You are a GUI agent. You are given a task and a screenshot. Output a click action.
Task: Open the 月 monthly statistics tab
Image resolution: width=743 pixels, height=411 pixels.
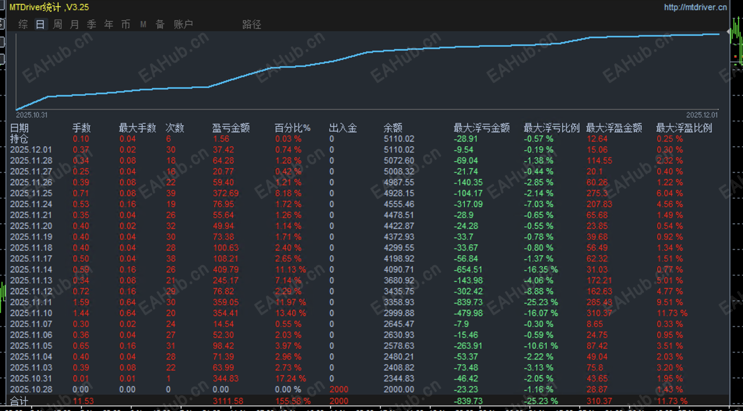[x=74, y=24]
